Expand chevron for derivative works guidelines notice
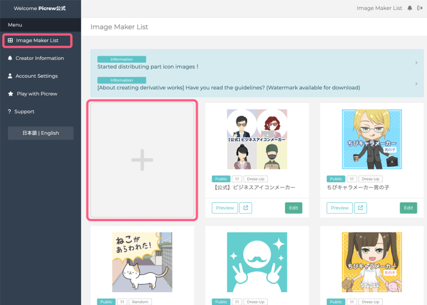The width and height of the screenshot is (427, 305). [x=416, y=84]
